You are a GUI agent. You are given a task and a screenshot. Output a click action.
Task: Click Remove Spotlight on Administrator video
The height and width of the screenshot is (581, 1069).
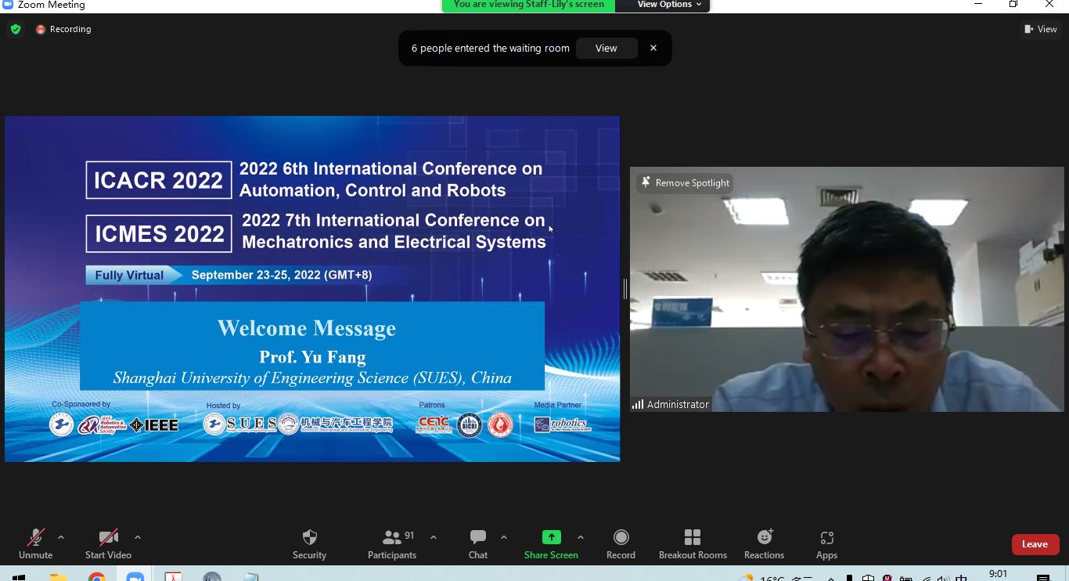pos(686,183)
